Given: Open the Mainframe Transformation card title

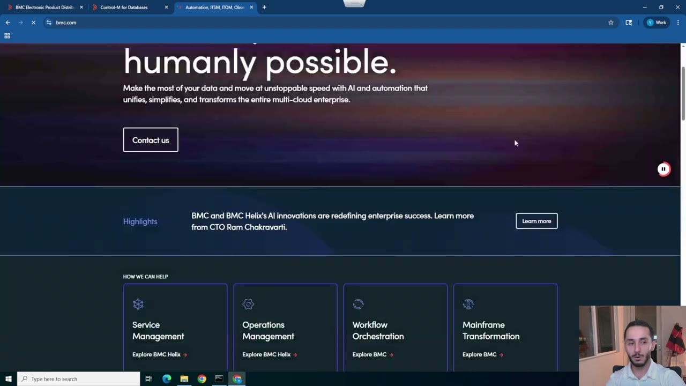Looking at the screenshot, I should 491,330.
